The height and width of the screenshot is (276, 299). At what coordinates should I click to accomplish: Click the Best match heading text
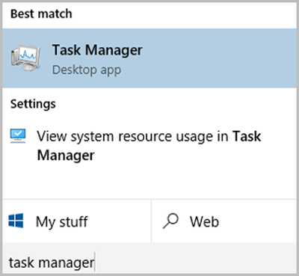click(x=41, y=13)
